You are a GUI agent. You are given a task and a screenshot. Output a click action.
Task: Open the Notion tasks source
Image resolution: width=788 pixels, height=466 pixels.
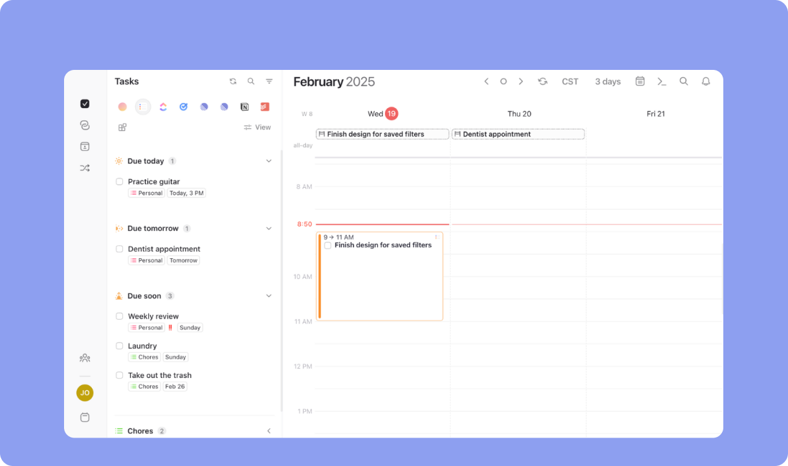click(x=245, y=106)
